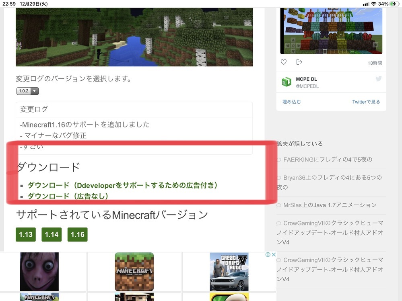Viewport: 402px width, 301px height.
Task: Open the Great Drift Auto V ad thumbnail
Action: pyautogui.click(x=229, y=272)
